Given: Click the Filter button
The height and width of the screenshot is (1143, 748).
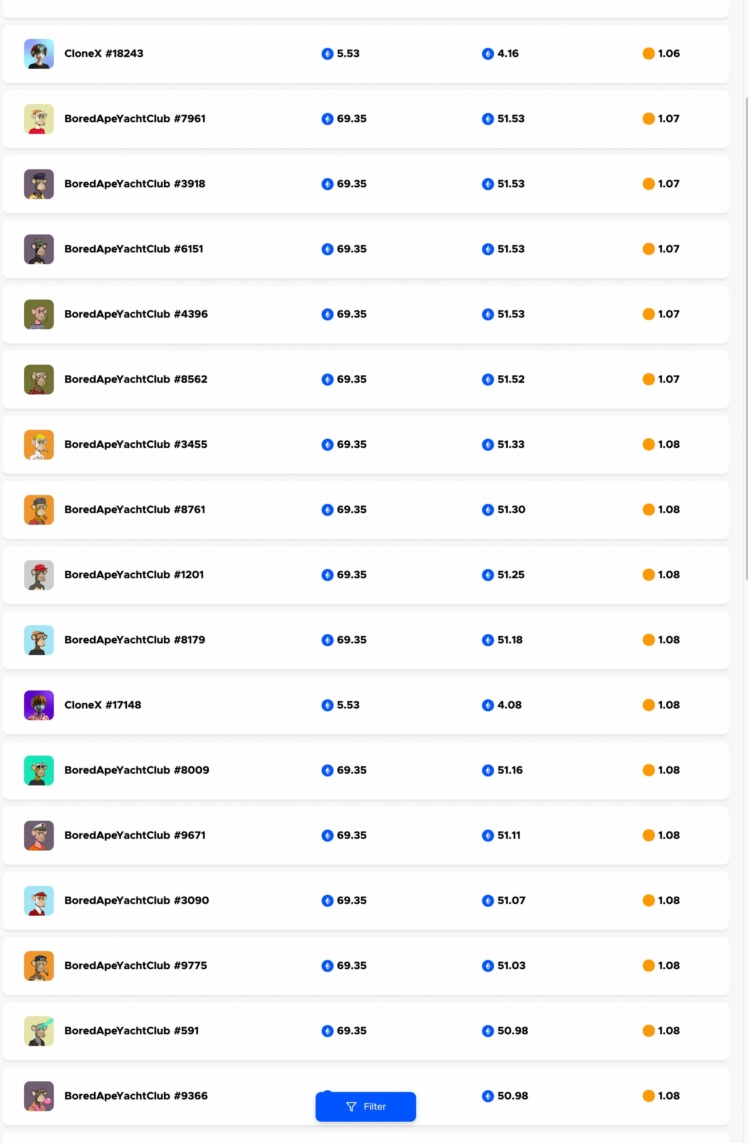Looking at the screenshot, I should pyautogui.click(x=366, y=1106).
